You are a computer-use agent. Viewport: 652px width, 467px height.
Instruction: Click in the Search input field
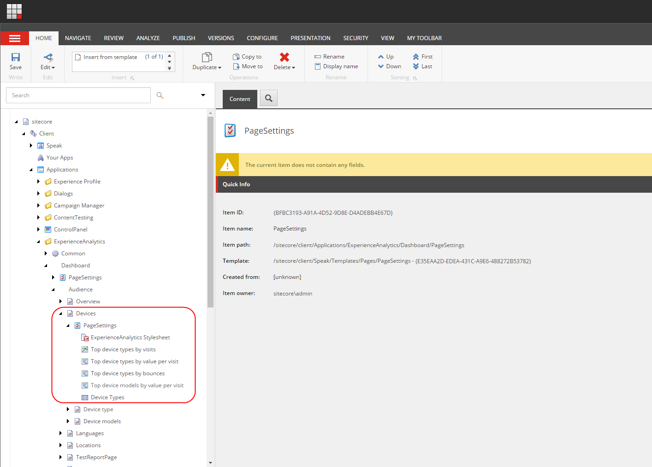[x=78, y=95]
